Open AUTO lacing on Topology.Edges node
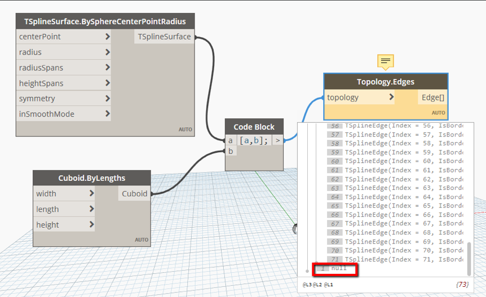Image resolution: width=486 pixels, height=297 pixels. [438, 113]
